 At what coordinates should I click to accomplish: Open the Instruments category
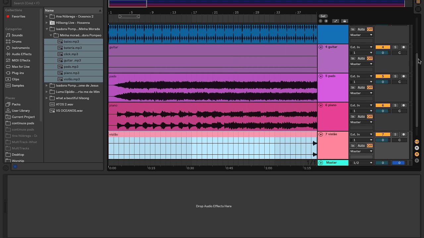click(21, 48)
